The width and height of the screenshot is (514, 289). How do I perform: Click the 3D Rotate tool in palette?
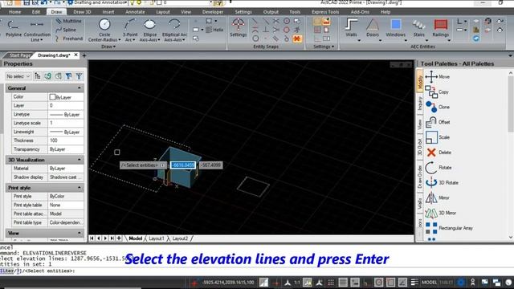pyautogui.click(x=442, y=182)
